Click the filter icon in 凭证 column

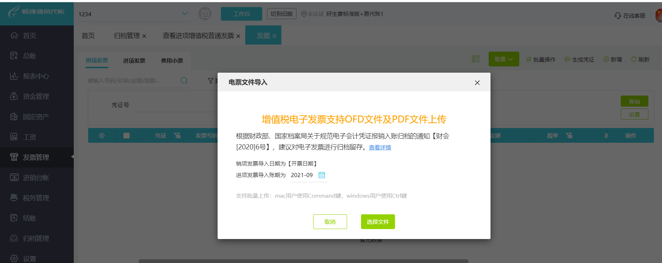coord(177,136)
